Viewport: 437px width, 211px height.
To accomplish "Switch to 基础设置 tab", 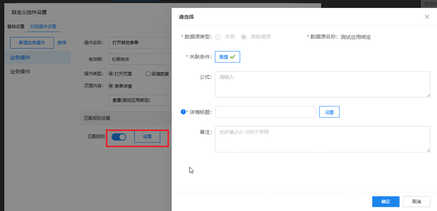I will click(x=16, y=27).
